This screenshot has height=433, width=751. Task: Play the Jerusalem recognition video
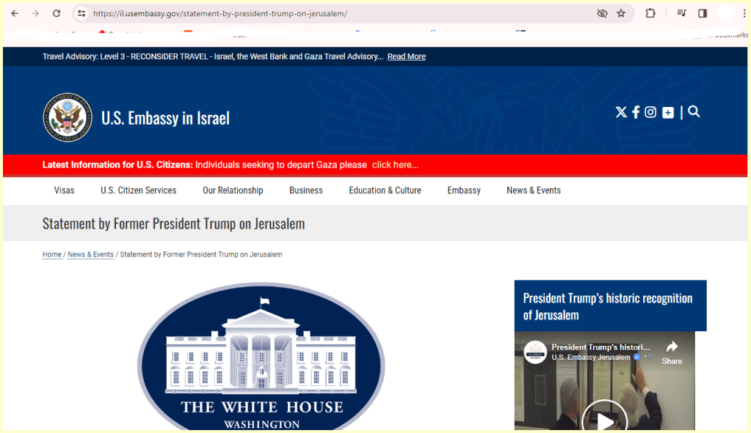pyautogui.click(x=604, y=420)
